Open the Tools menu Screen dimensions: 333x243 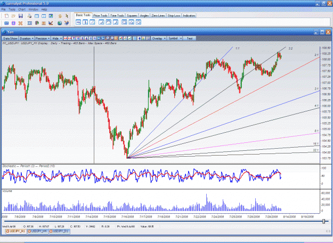point(12,10)
